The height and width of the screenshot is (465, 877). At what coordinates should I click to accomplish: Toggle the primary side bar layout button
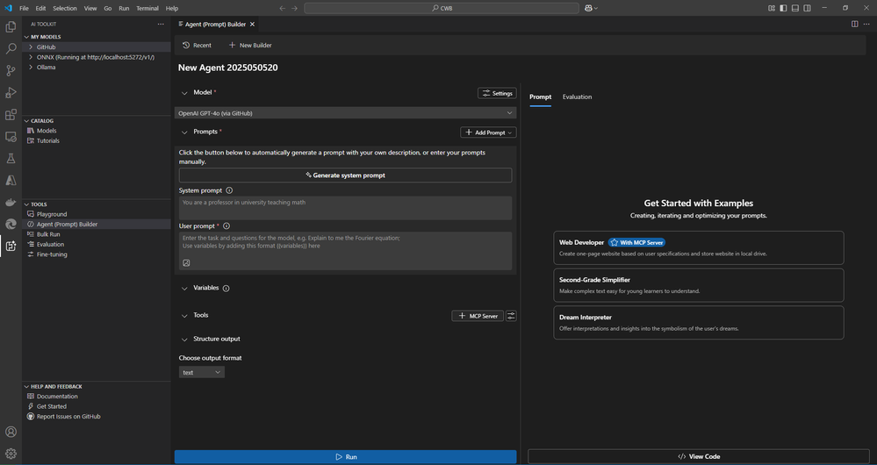[x=783, y=8]
